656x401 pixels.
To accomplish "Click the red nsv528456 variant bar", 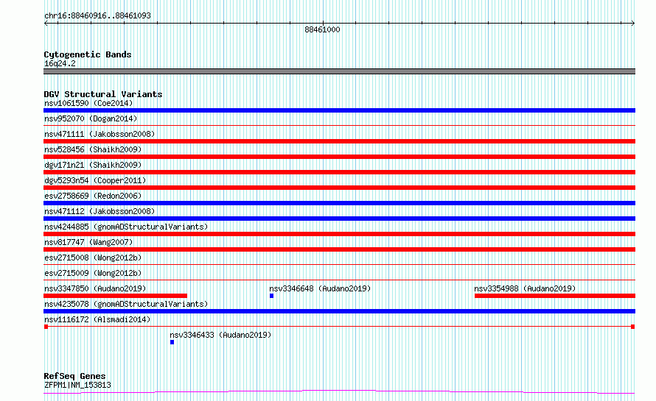I will tap(339, 157).
